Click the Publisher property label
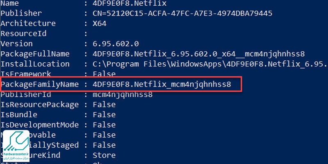 pyautogui.click(x=21, y=14)
